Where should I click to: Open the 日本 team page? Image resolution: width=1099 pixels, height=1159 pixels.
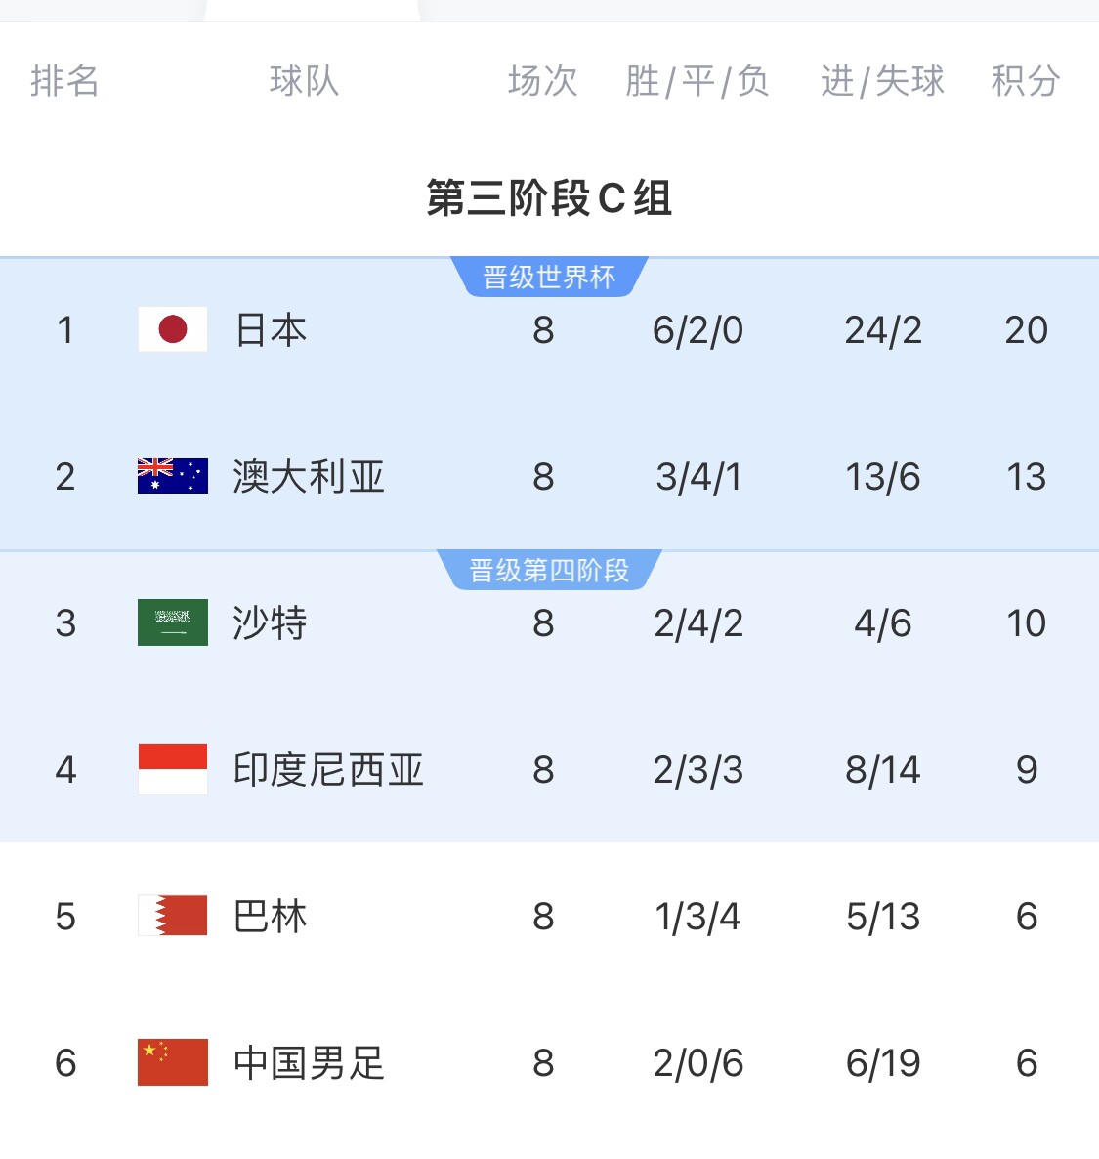pyautogui.click(x=271, y=330)
